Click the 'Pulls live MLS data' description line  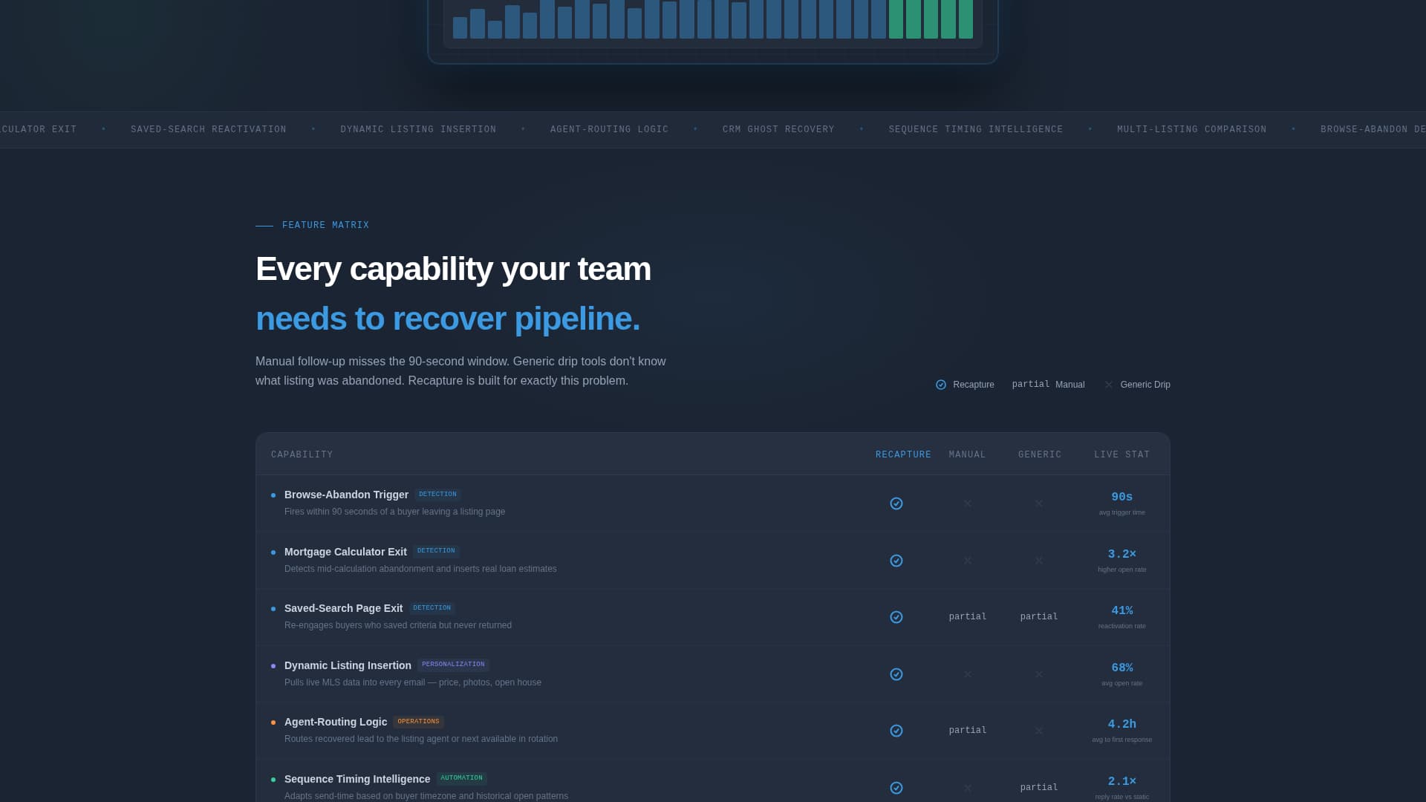[413, 682]
